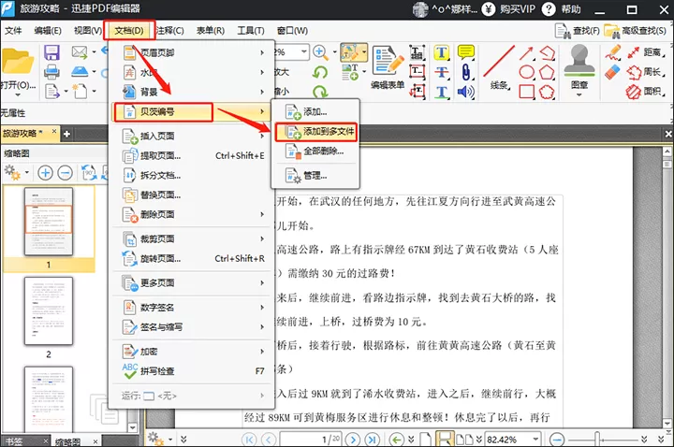Image resolution: width=674 pixels, height=447 pixels.
Task: Click the next page arrow button
Action: [353, 440]
